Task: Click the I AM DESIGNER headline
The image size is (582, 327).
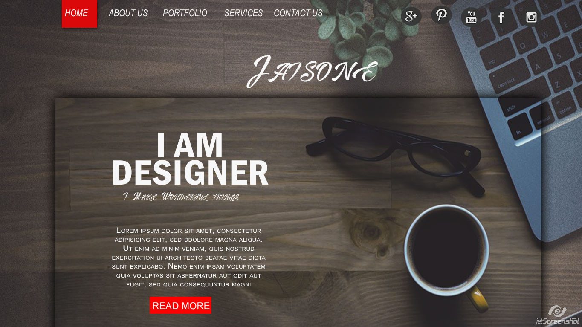Action: pyautogui.click(x=190, y=159)
